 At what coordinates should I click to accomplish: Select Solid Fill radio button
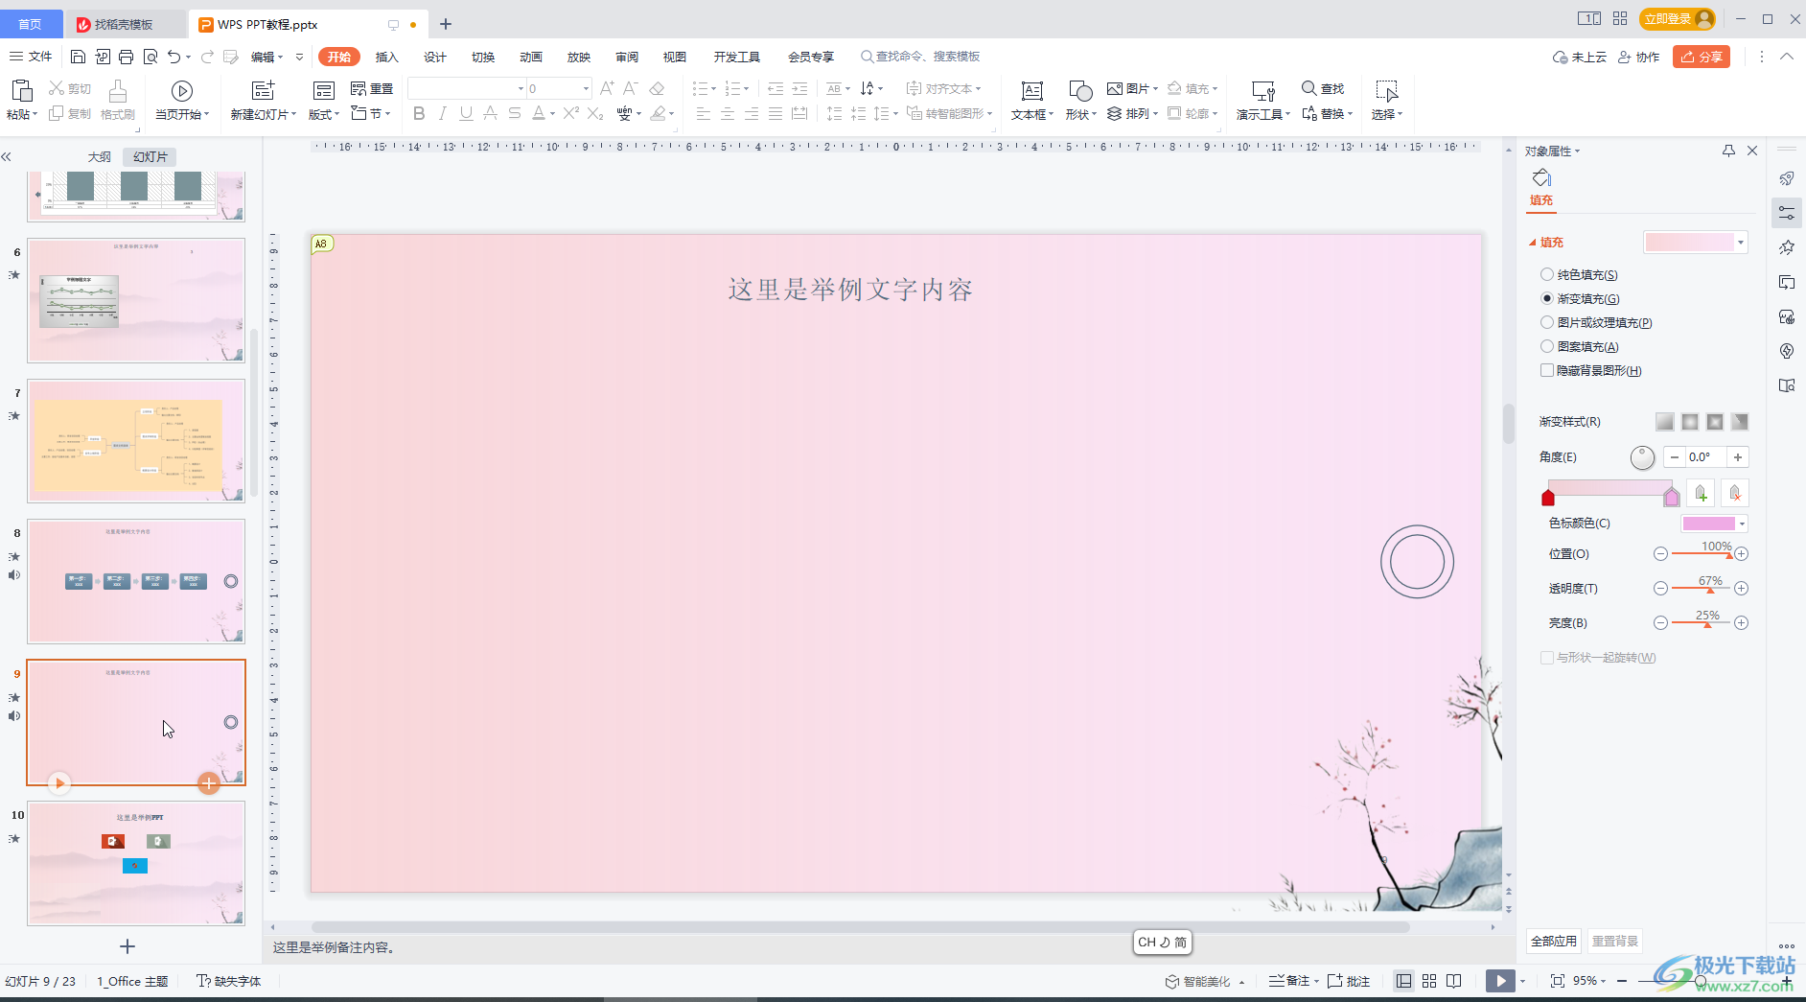(1546, 274)
